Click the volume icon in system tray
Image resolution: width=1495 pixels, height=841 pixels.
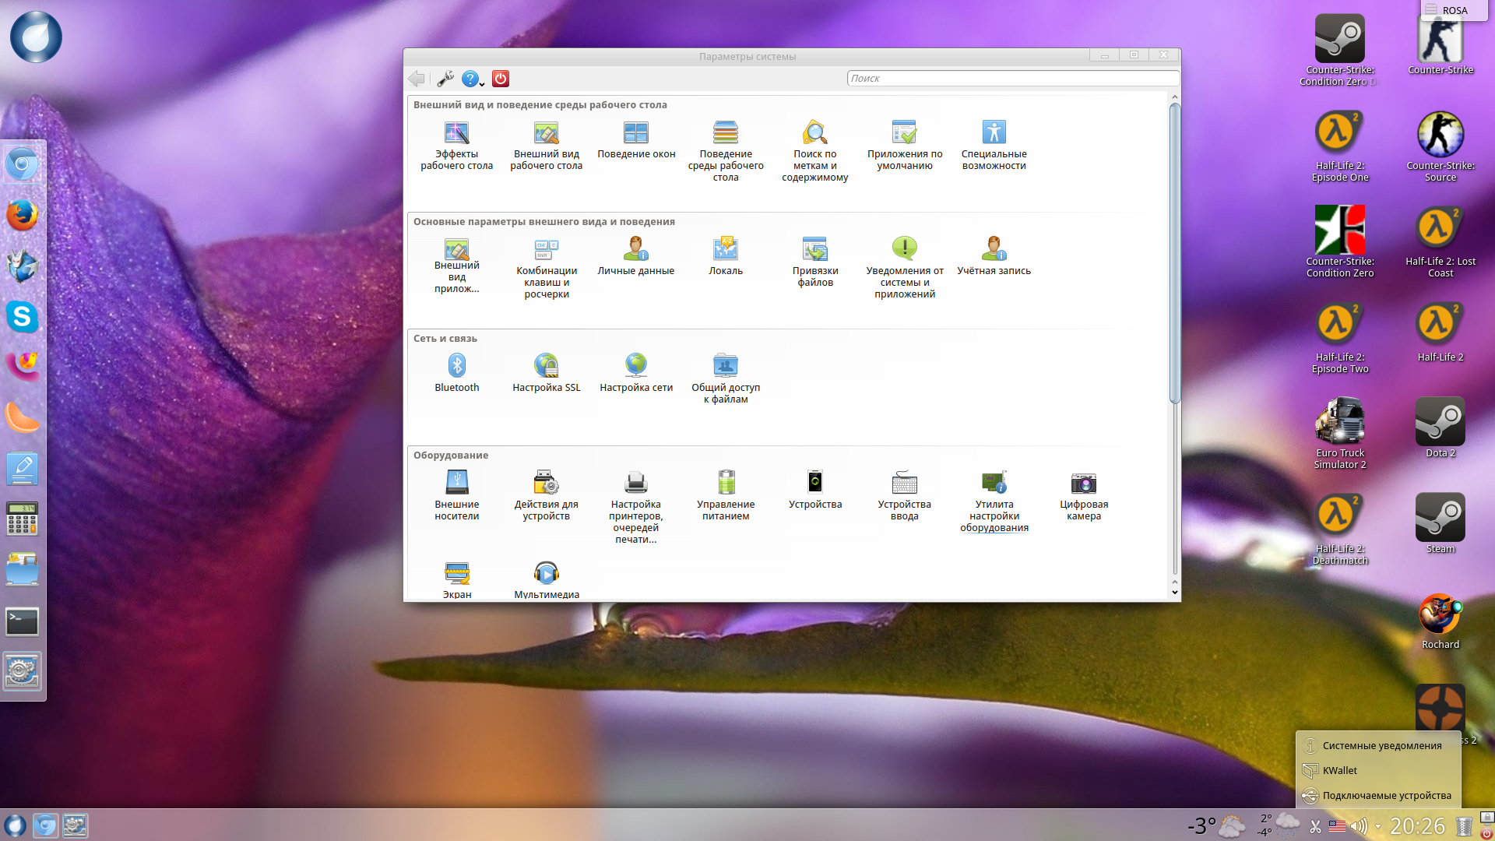(x=1359, y=826)
